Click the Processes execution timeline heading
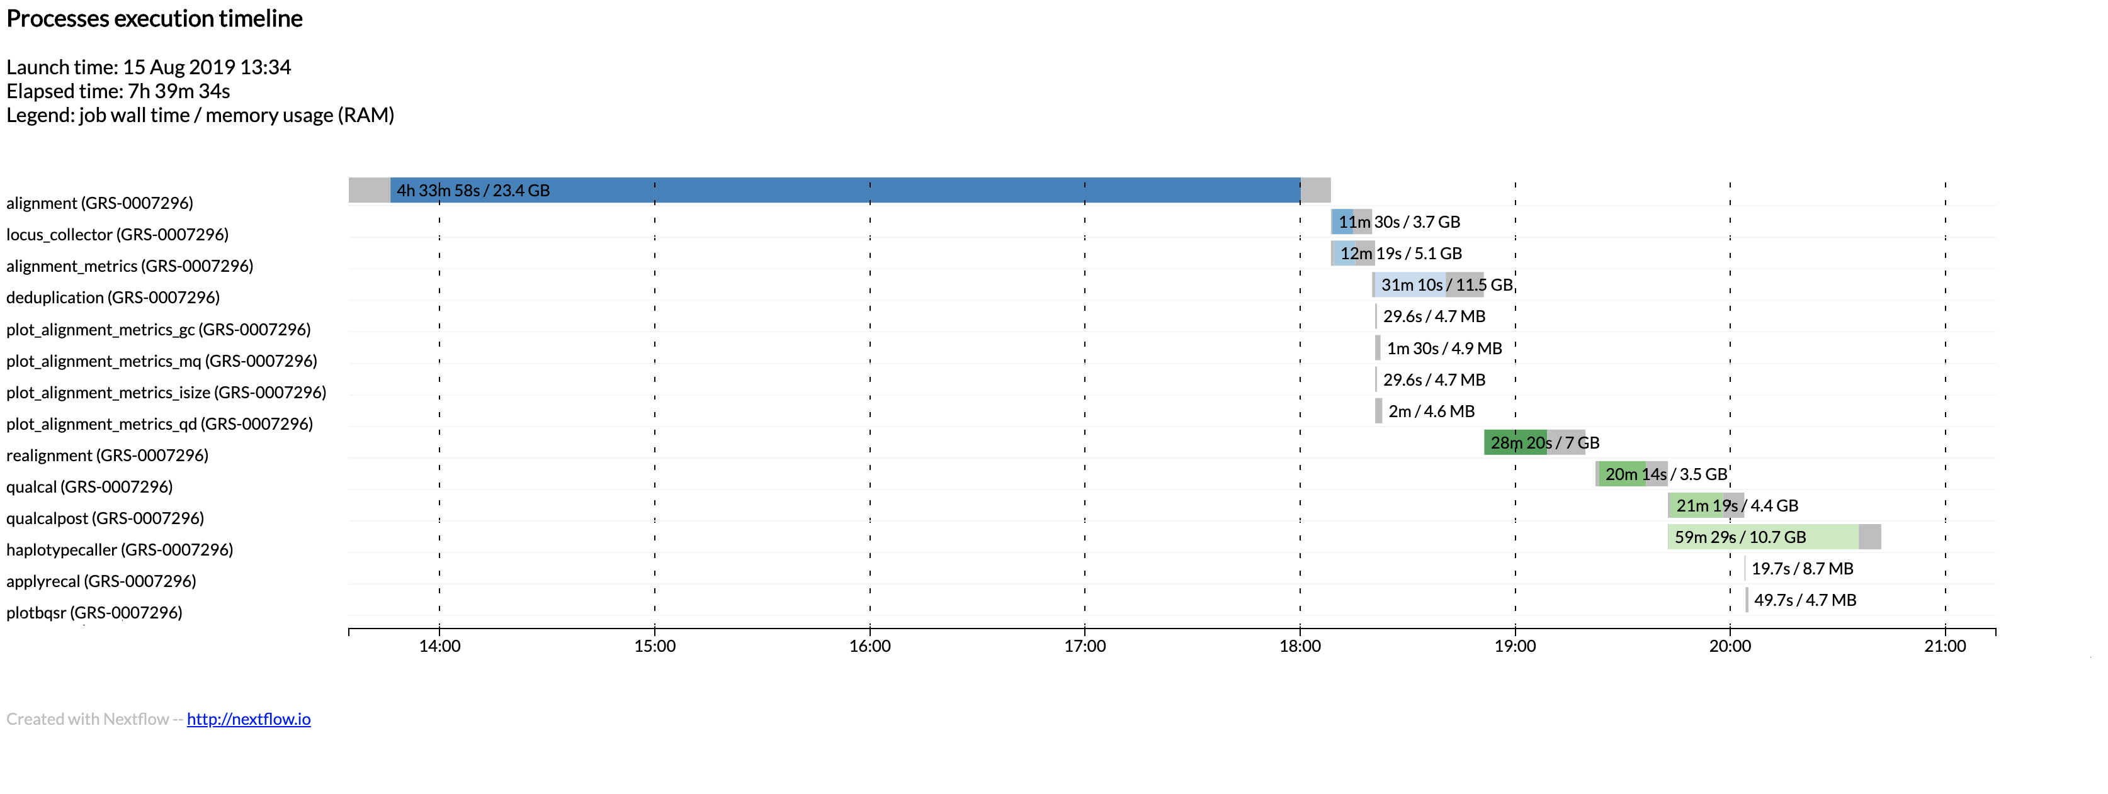Screen dimensions: 2108x794 point(155,19)
